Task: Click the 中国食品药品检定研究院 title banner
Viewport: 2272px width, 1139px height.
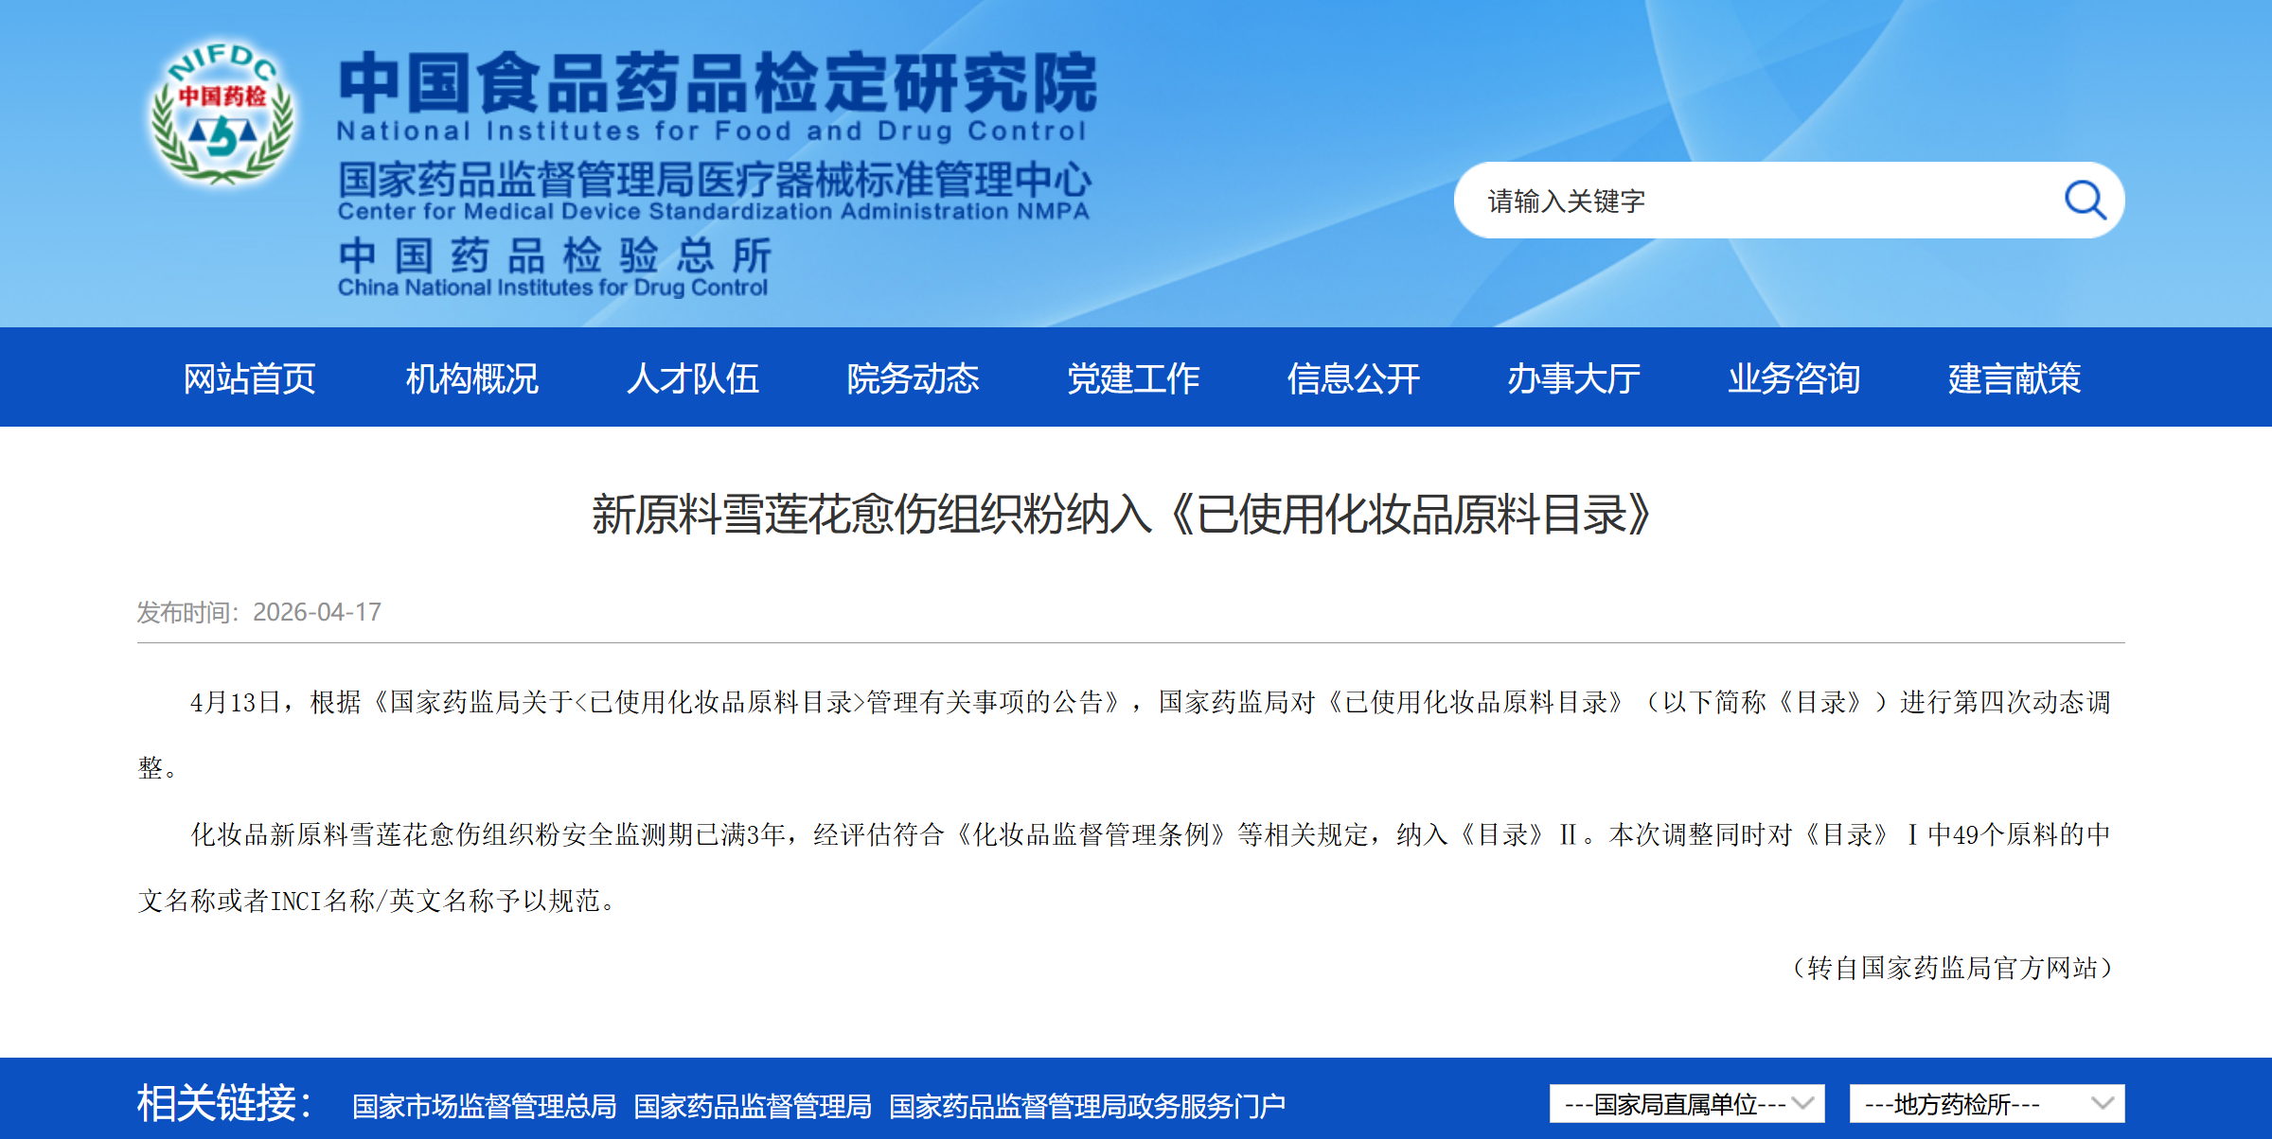Action: click(718, 83)
